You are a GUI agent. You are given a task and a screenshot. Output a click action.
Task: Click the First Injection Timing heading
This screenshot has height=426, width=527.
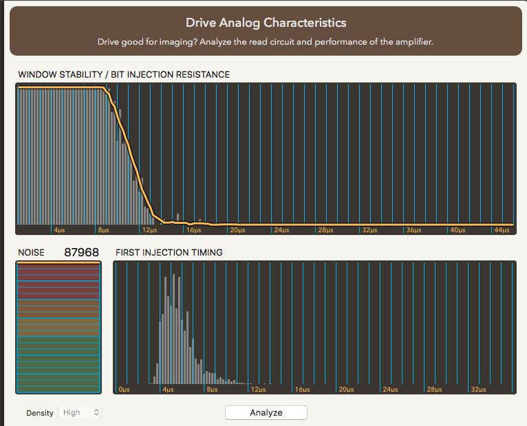point(169,252)
